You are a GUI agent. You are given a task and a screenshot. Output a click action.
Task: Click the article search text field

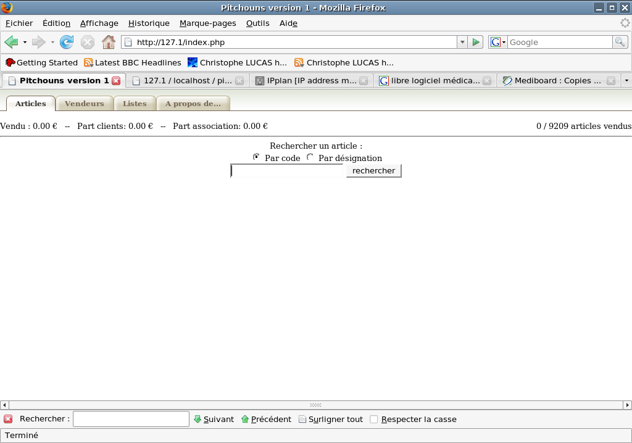click(287, 171)
